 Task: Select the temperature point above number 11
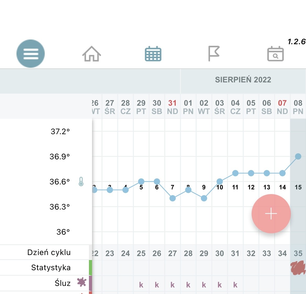235,173
